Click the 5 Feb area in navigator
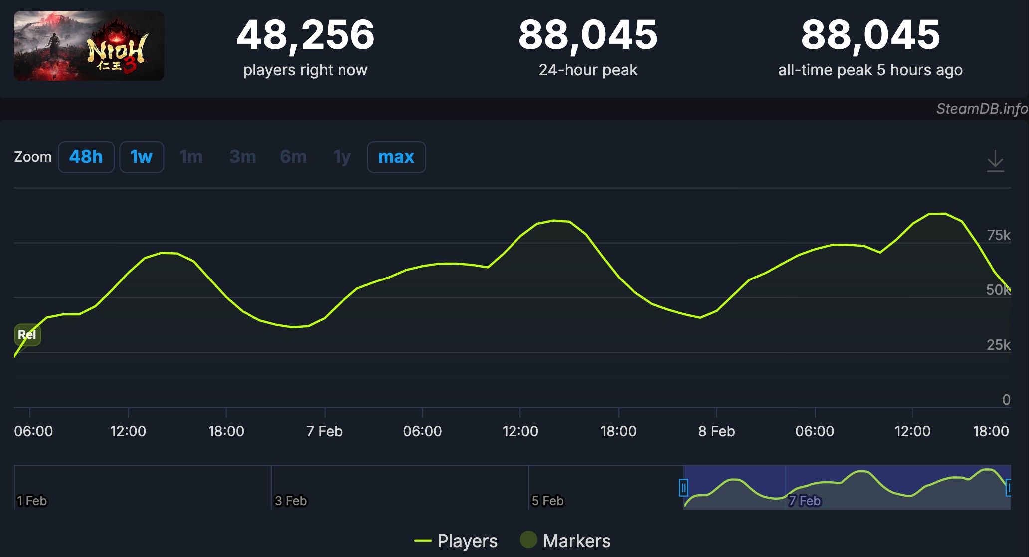 point(547,500)
